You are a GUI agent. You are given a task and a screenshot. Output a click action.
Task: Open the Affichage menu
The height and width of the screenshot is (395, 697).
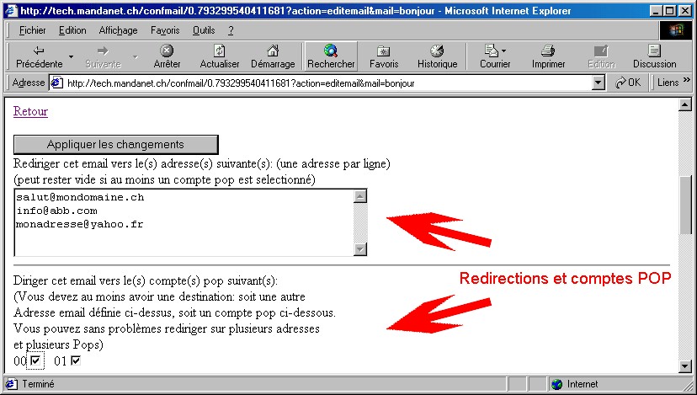[118, 30]
